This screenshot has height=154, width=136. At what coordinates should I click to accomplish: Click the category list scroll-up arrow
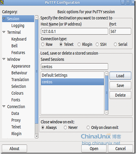tap(36, 17)
